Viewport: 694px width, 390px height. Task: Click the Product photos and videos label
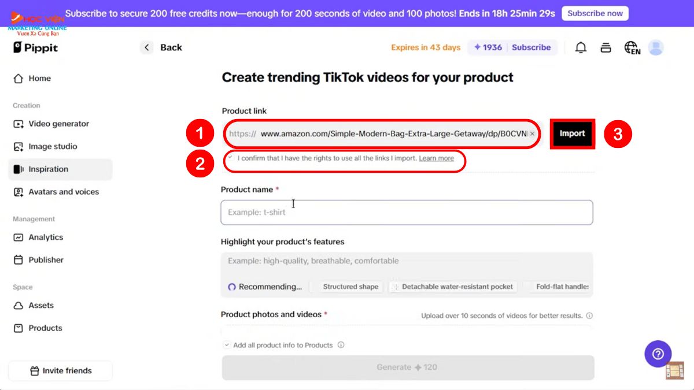271,314
